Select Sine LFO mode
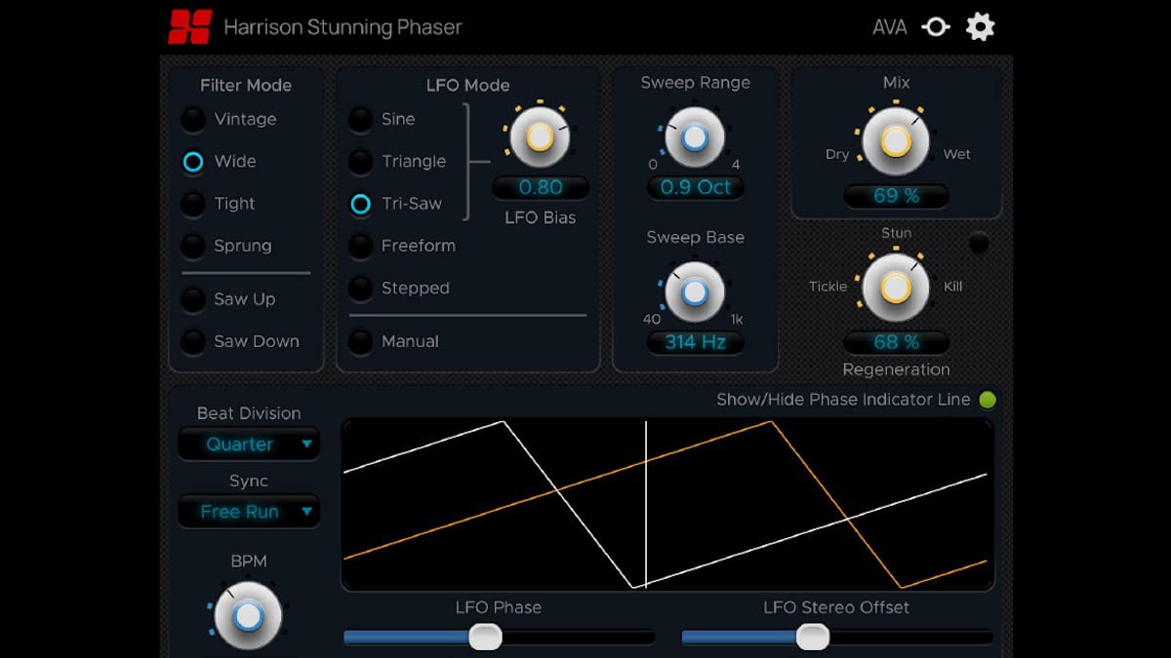This screenshot has width=1171, height=658. [x=361, y=120]
